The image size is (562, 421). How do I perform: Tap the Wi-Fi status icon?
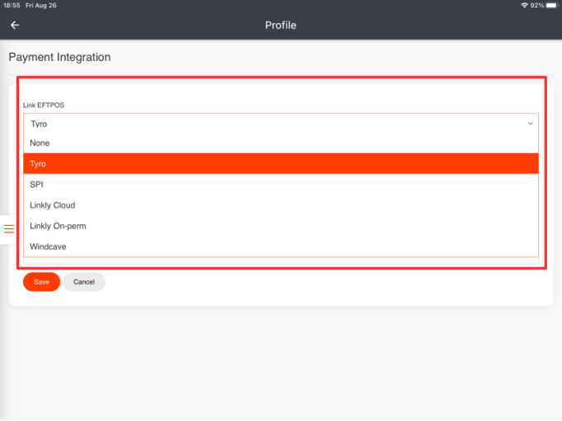click(524, 5)
